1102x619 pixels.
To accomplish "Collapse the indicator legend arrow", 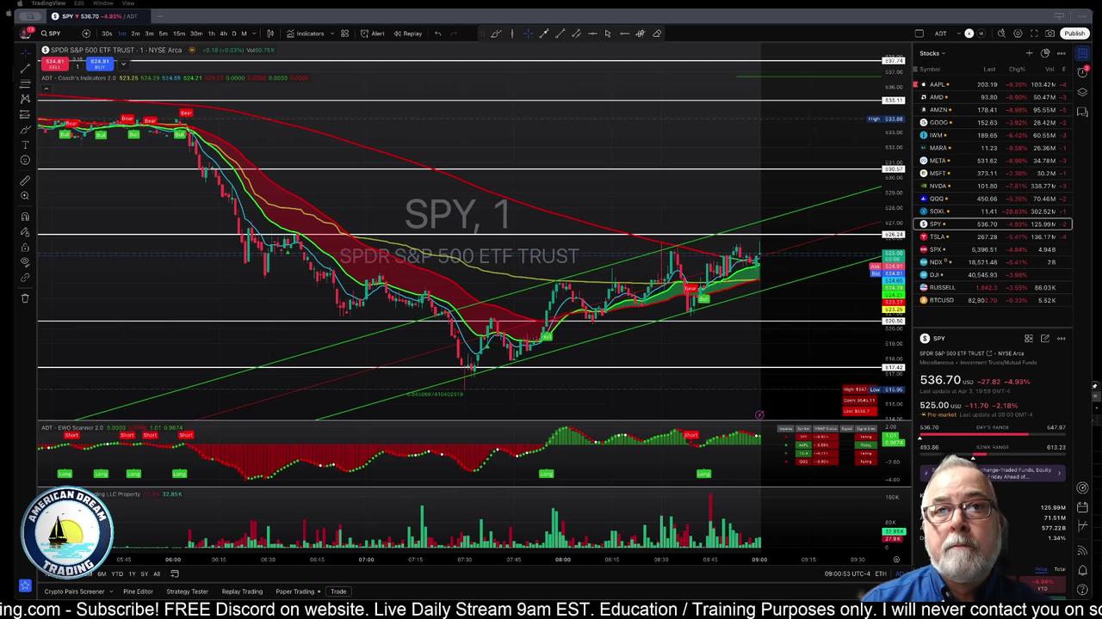I will [x=46, y=89].
